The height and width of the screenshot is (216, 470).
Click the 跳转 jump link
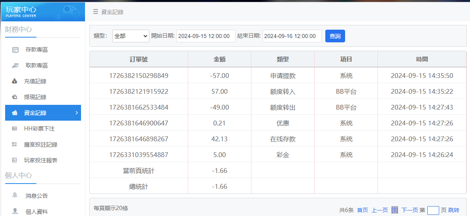(454, 210)
